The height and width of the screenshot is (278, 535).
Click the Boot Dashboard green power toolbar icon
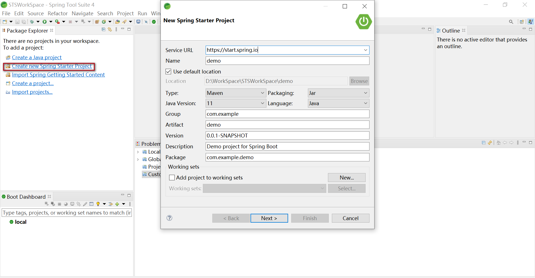(x=154, y=22)
